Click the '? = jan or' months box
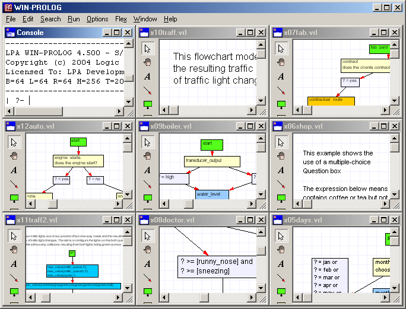406x309 pixels. (330, 275)
